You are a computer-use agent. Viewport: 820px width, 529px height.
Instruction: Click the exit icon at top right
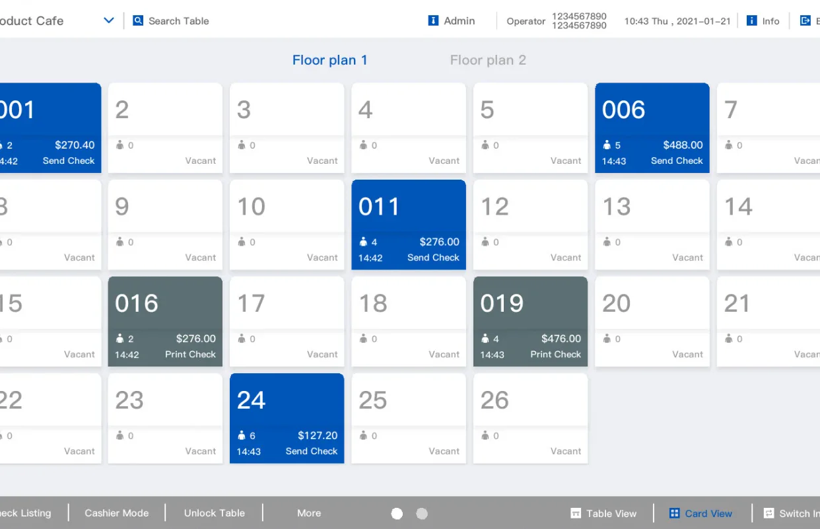click(805, 20)
